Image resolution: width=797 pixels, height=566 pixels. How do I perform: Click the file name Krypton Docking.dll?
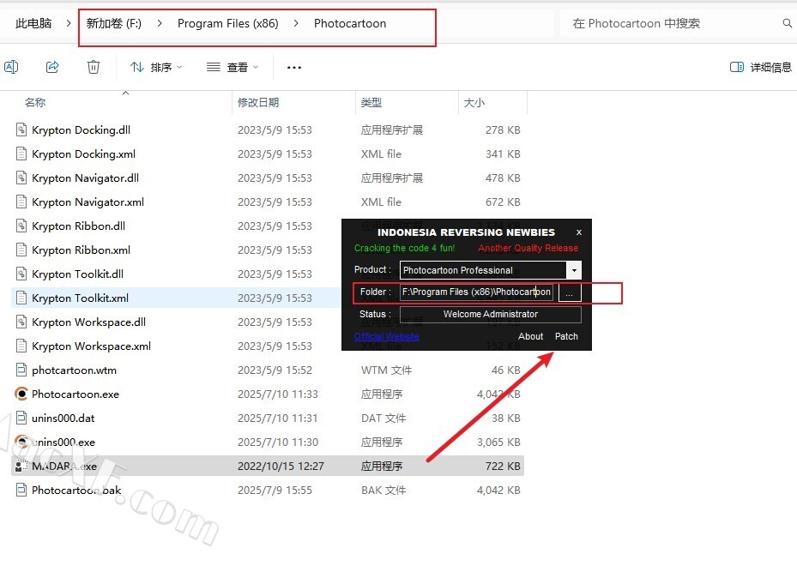tap(81, 130)
